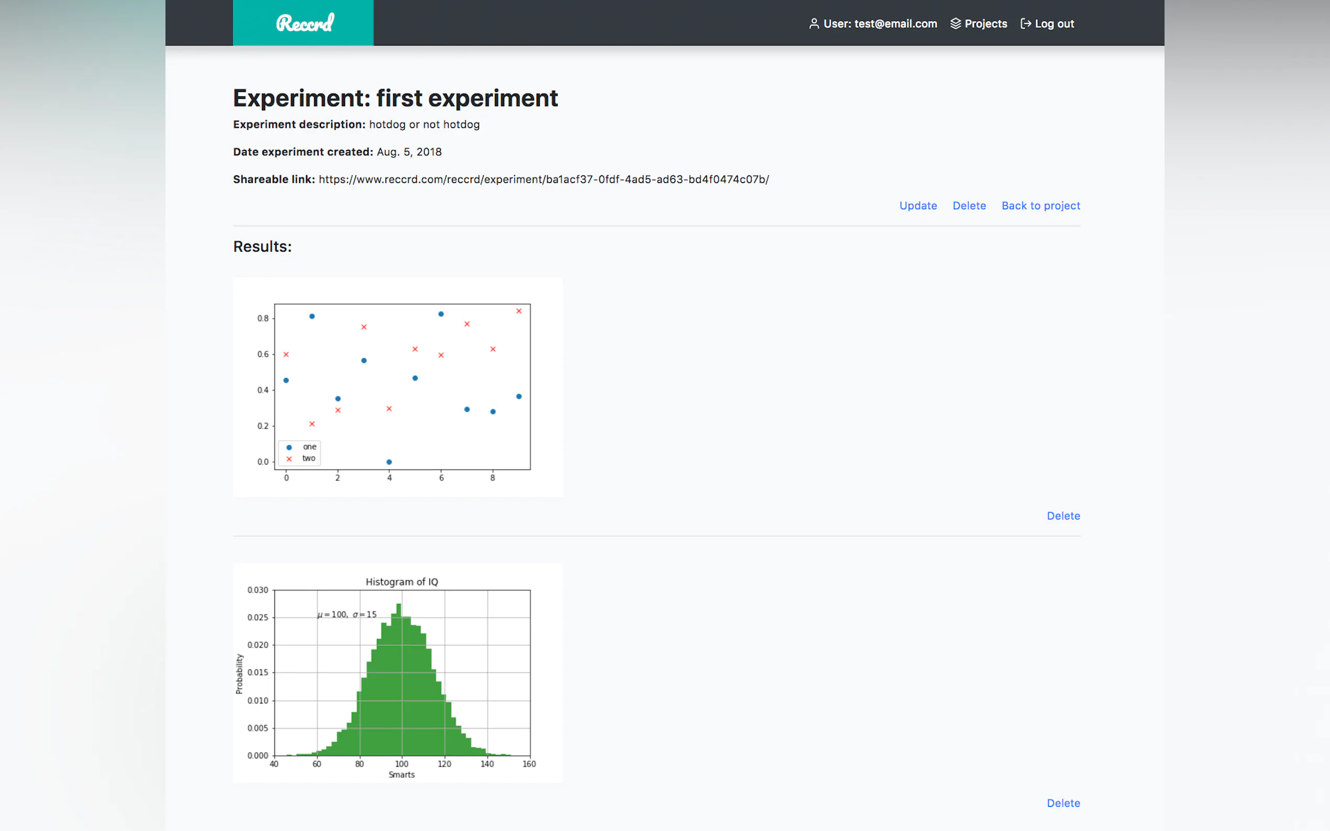Image resolution: width=1330 pixels, height=831 pixels.
Task: Delete the Histogram of IQ result
Action: [x=1063, y=803]
